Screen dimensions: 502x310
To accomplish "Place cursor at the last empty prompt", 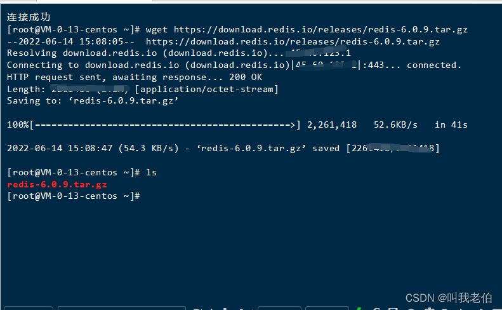I will coord(143,196).
